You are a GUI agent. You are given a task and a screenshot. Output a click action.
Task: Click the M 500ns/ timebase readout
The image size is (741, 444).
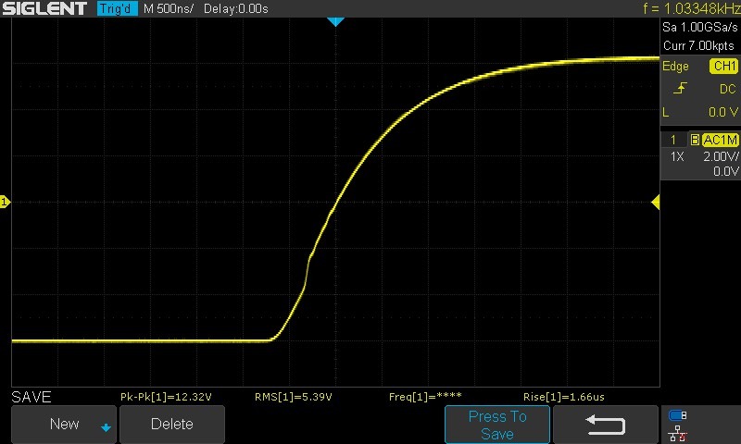[169, 8]
